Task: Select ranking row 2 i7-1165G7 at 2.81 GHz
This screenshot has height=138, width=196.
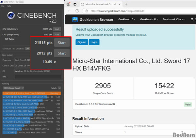Action: tap(31, 97)
